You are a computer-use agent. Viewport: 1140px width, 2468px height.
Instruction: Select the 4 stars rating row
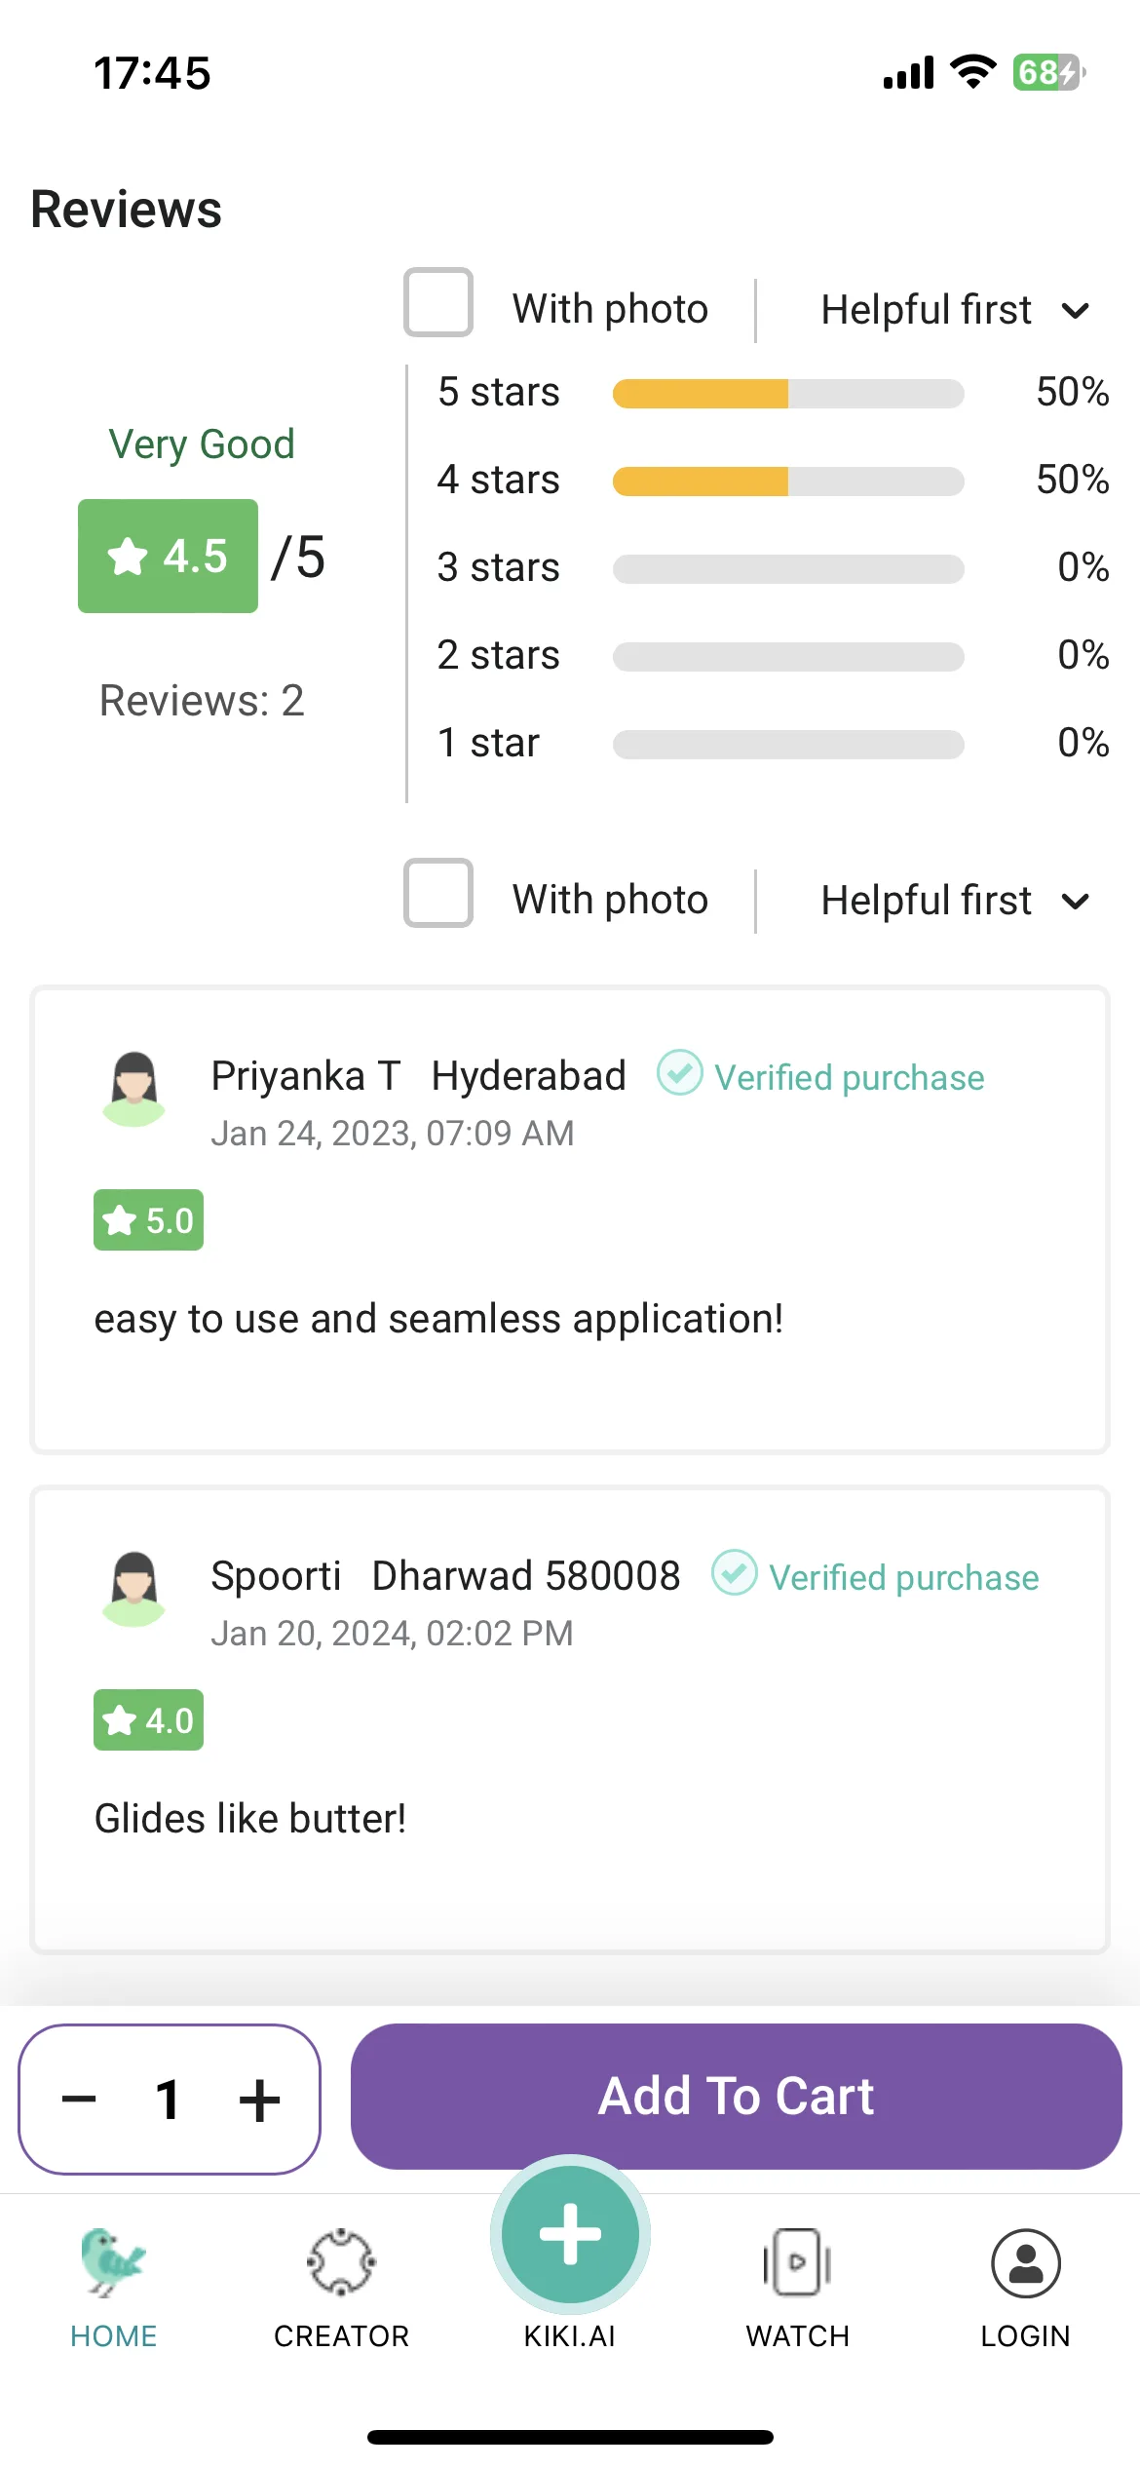(773, 481)
